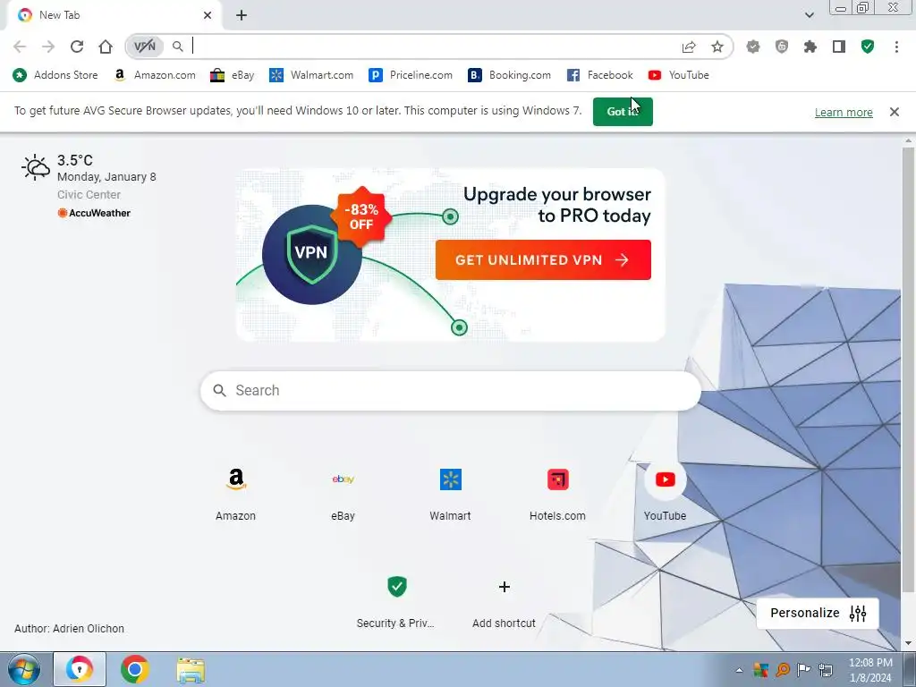Screen dimensions: 916x687
Task: Show hidden system tray icons
Action: pyautogui.click(x=739, y=670)
